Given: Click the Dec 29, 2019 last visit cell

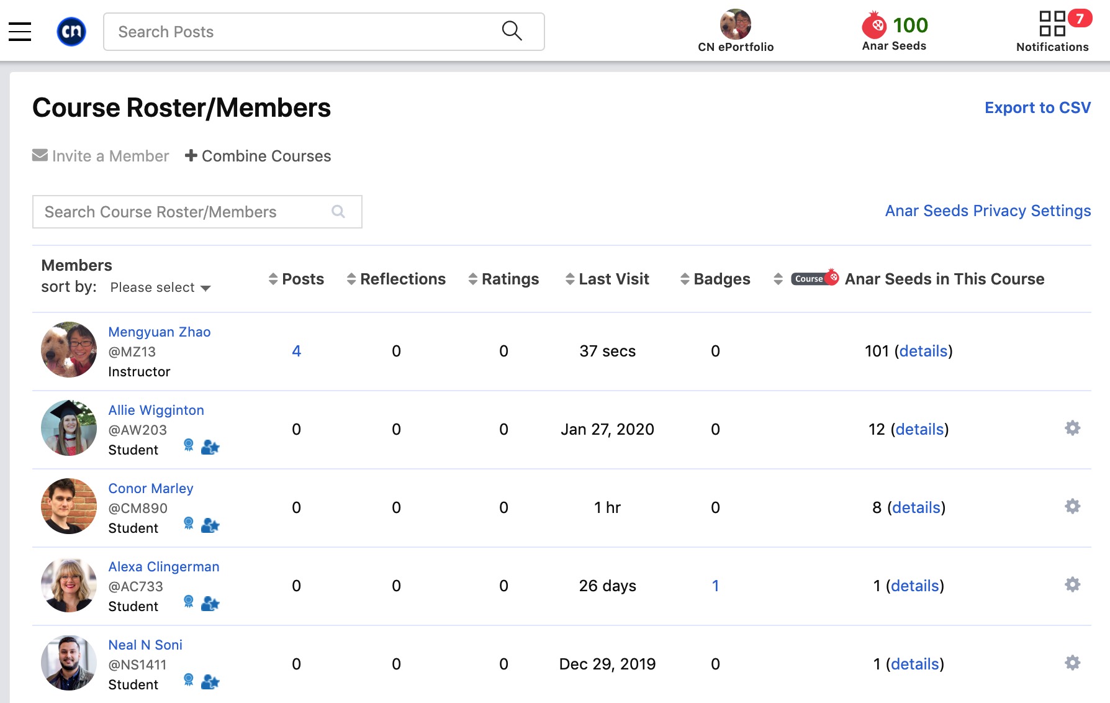Looking at the screenshot, I should 607,664.
